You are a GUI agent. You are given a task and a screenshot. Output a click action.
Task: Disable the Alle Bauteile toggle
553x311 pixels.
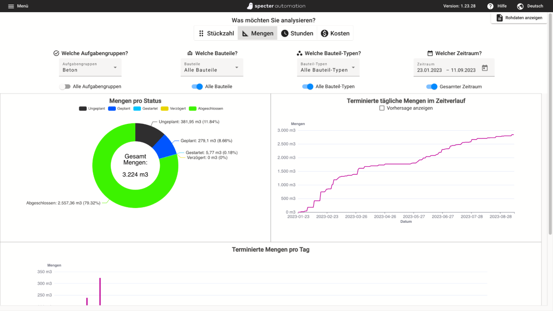197,86
